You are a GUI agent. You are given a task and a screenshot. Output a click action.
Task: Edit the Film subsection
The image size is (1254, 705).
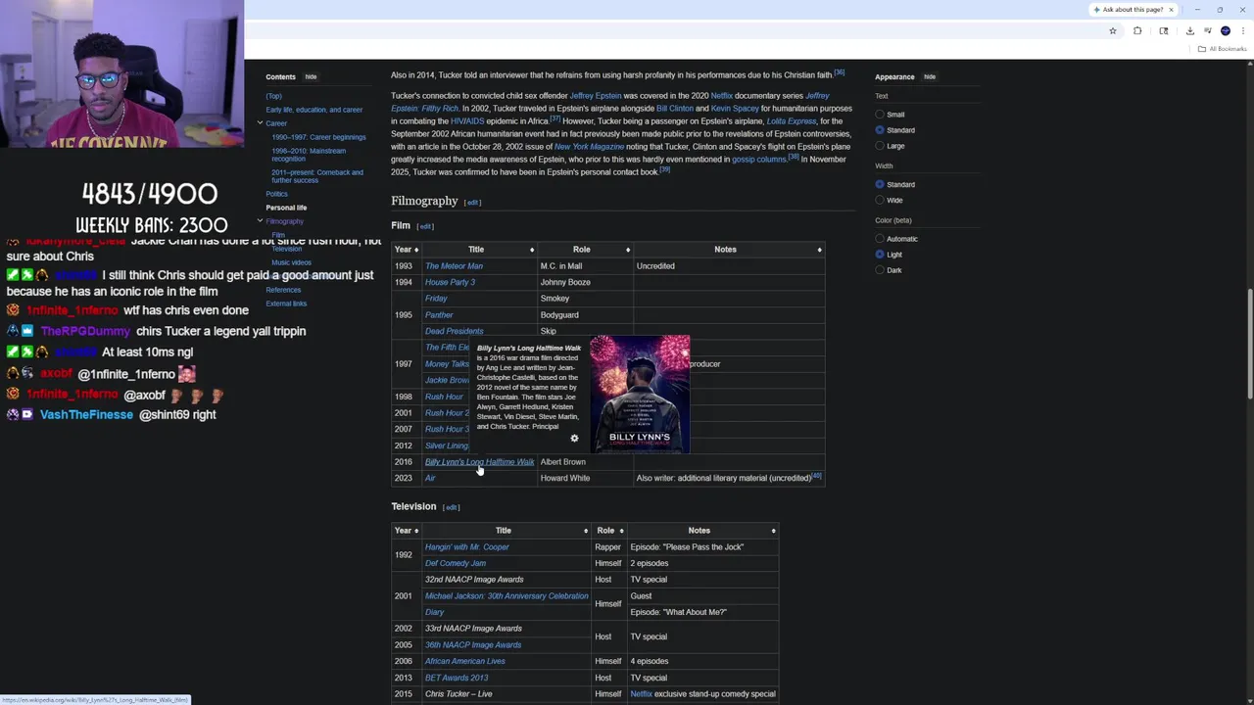click(425, 227)
